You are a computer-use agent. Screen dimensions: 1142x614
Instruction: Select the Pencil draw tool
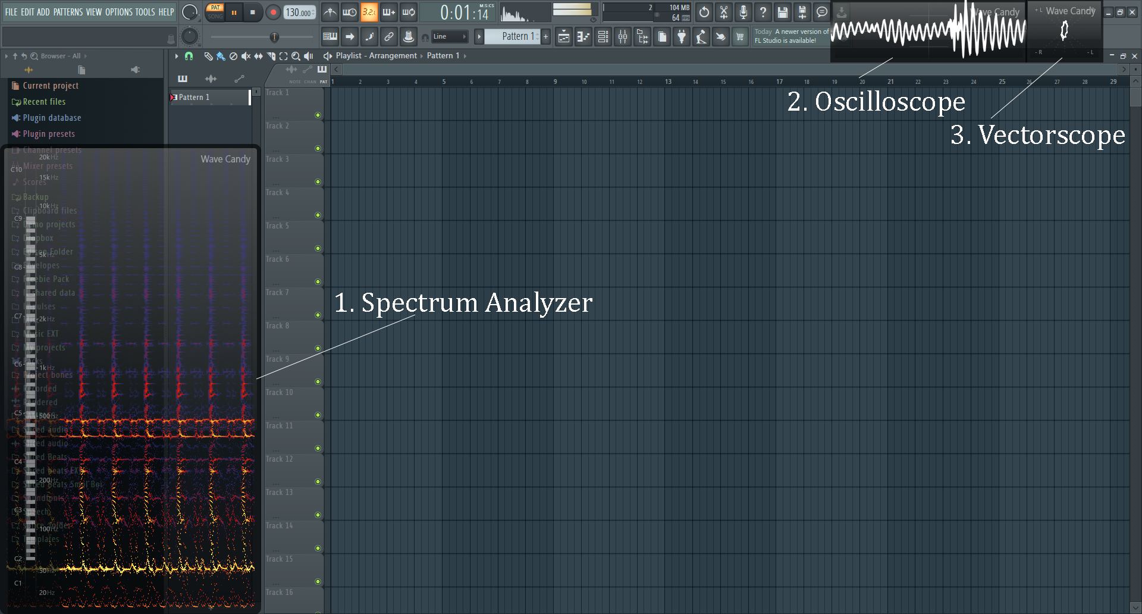(208, 56)
